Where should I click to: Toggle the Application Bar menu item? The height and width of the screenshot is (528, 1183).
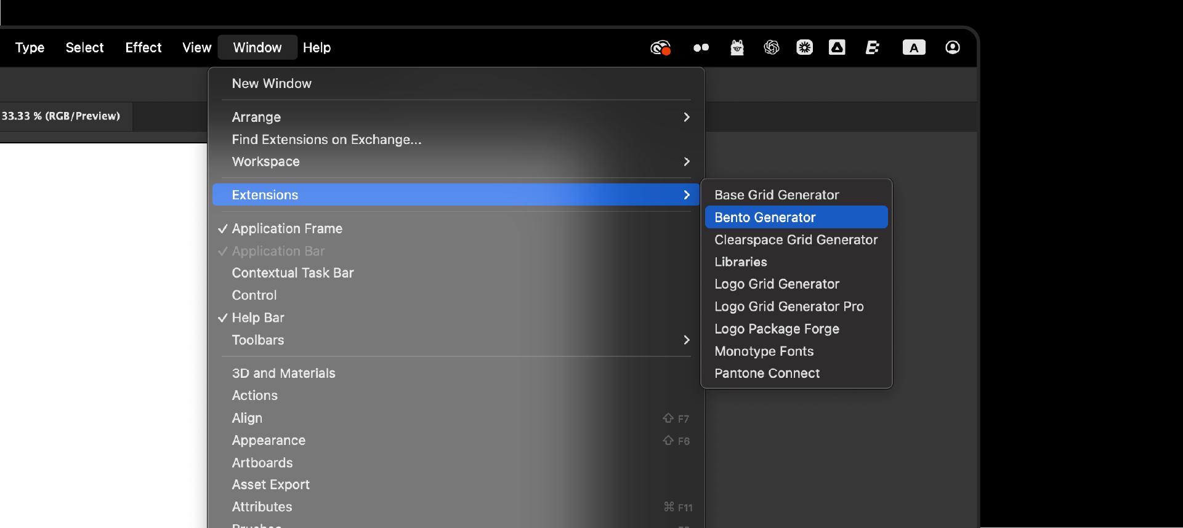pos(456,251)
